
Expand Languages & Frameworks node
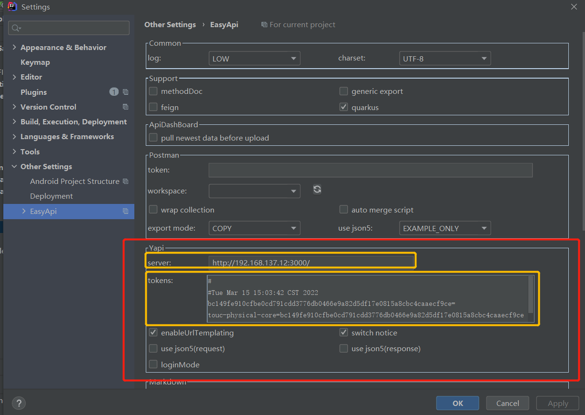pos(14,136)
